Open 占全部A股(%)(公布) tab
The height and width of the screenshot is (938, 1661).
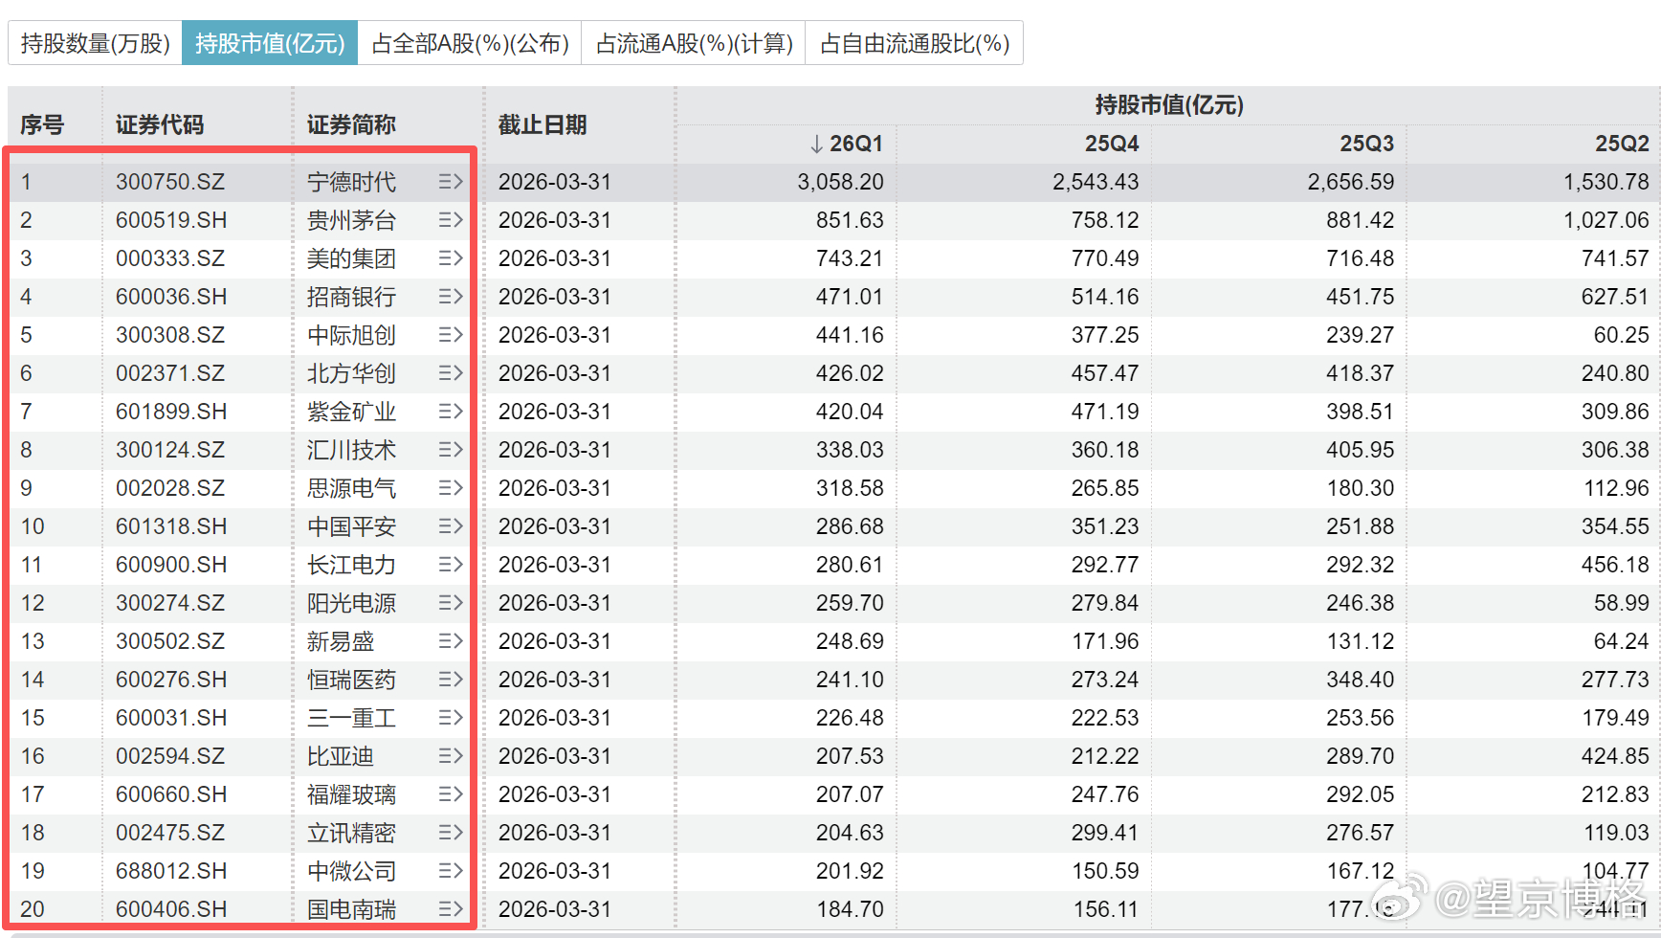tap(470, 43)
